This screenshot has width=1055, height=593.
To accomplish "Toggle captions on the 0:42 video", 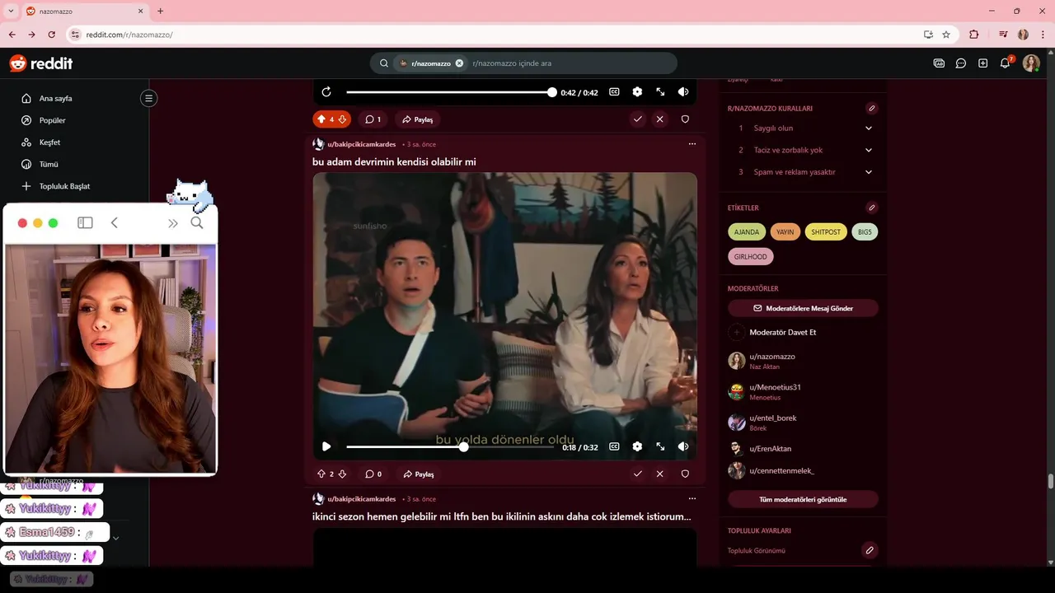I will (x=614, y=92).
